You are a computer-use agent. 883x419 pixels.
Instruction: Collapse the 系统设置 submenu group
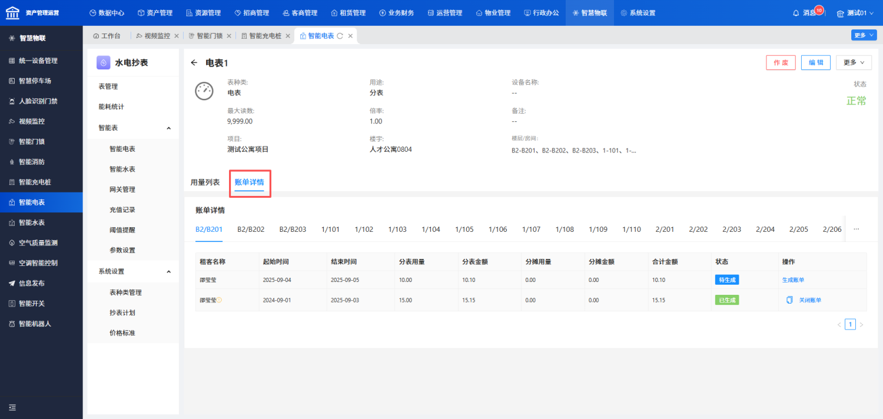168,271
